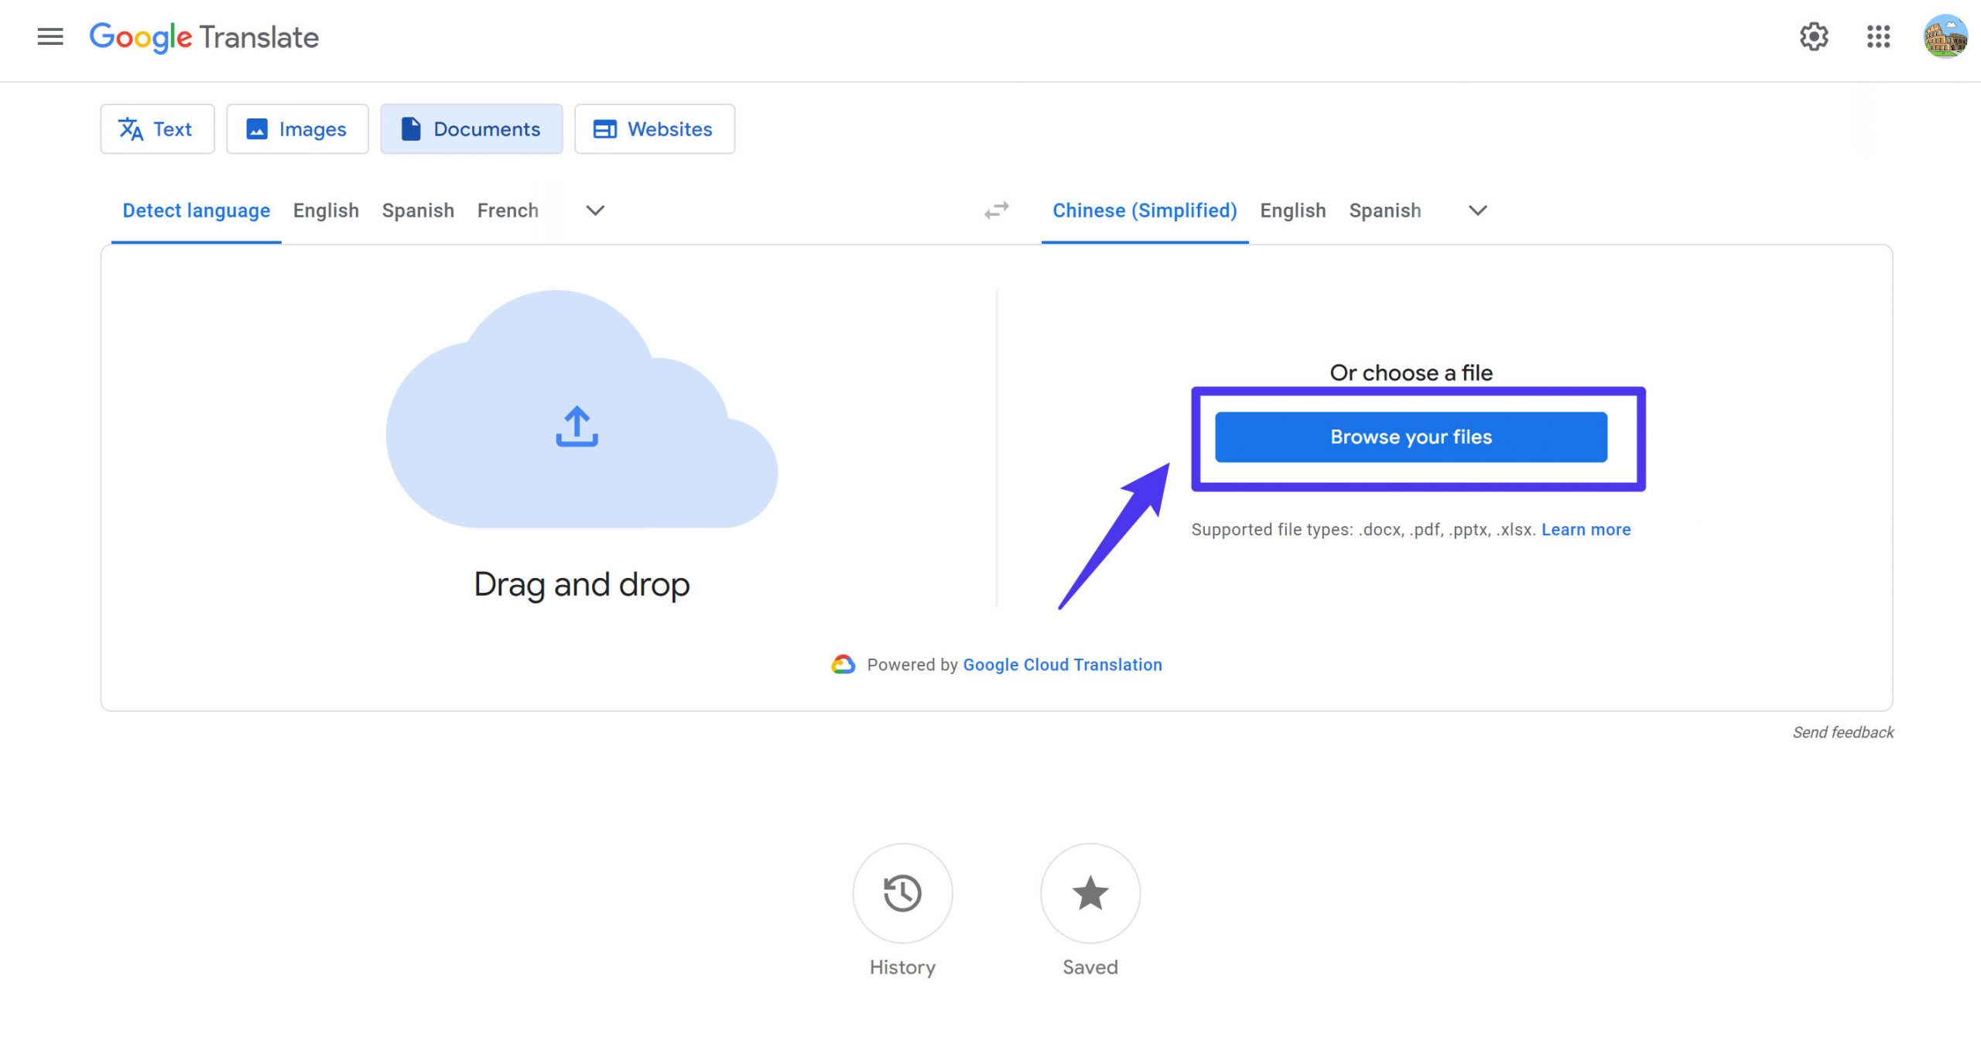Screen dimensions: 1981x1051
Task: Open the Google apps grid
Action: coord(1878,36)
